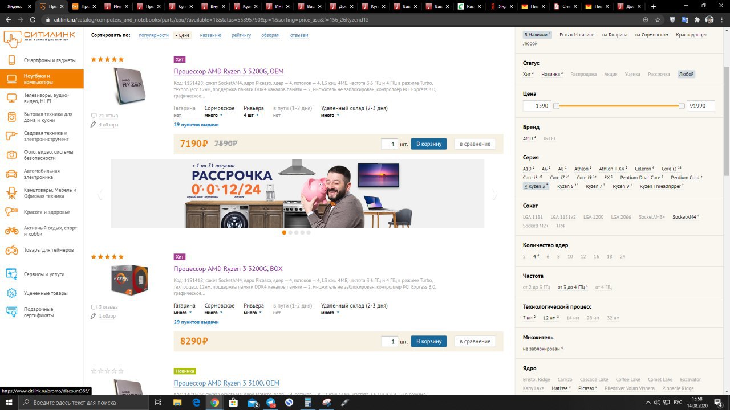
Task: Expand Ривьера 4 шт availability dropdown
Action: click(x=251, y=115)
